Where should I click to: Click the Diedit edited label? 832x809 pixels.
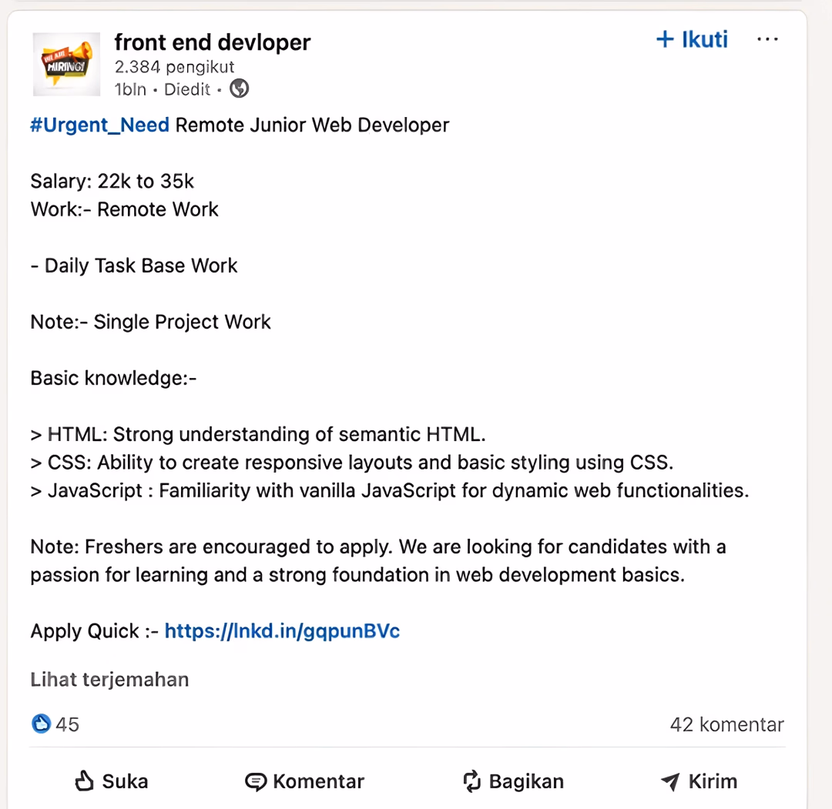187,89
